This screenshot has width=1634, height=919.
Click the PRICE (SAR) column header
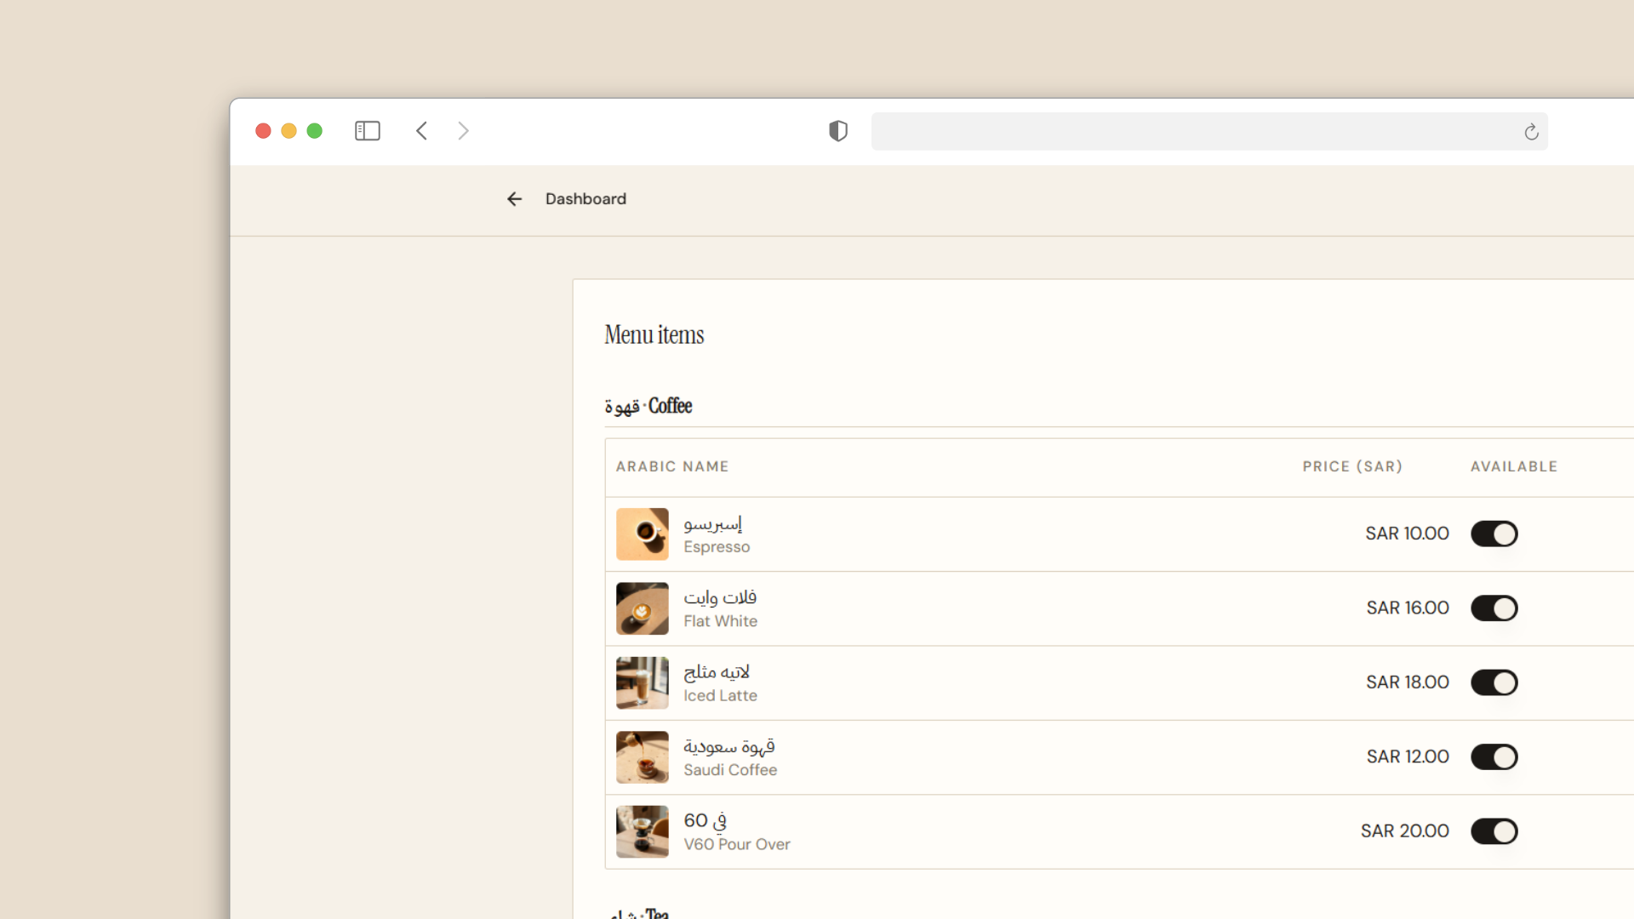pos(1352,467)
